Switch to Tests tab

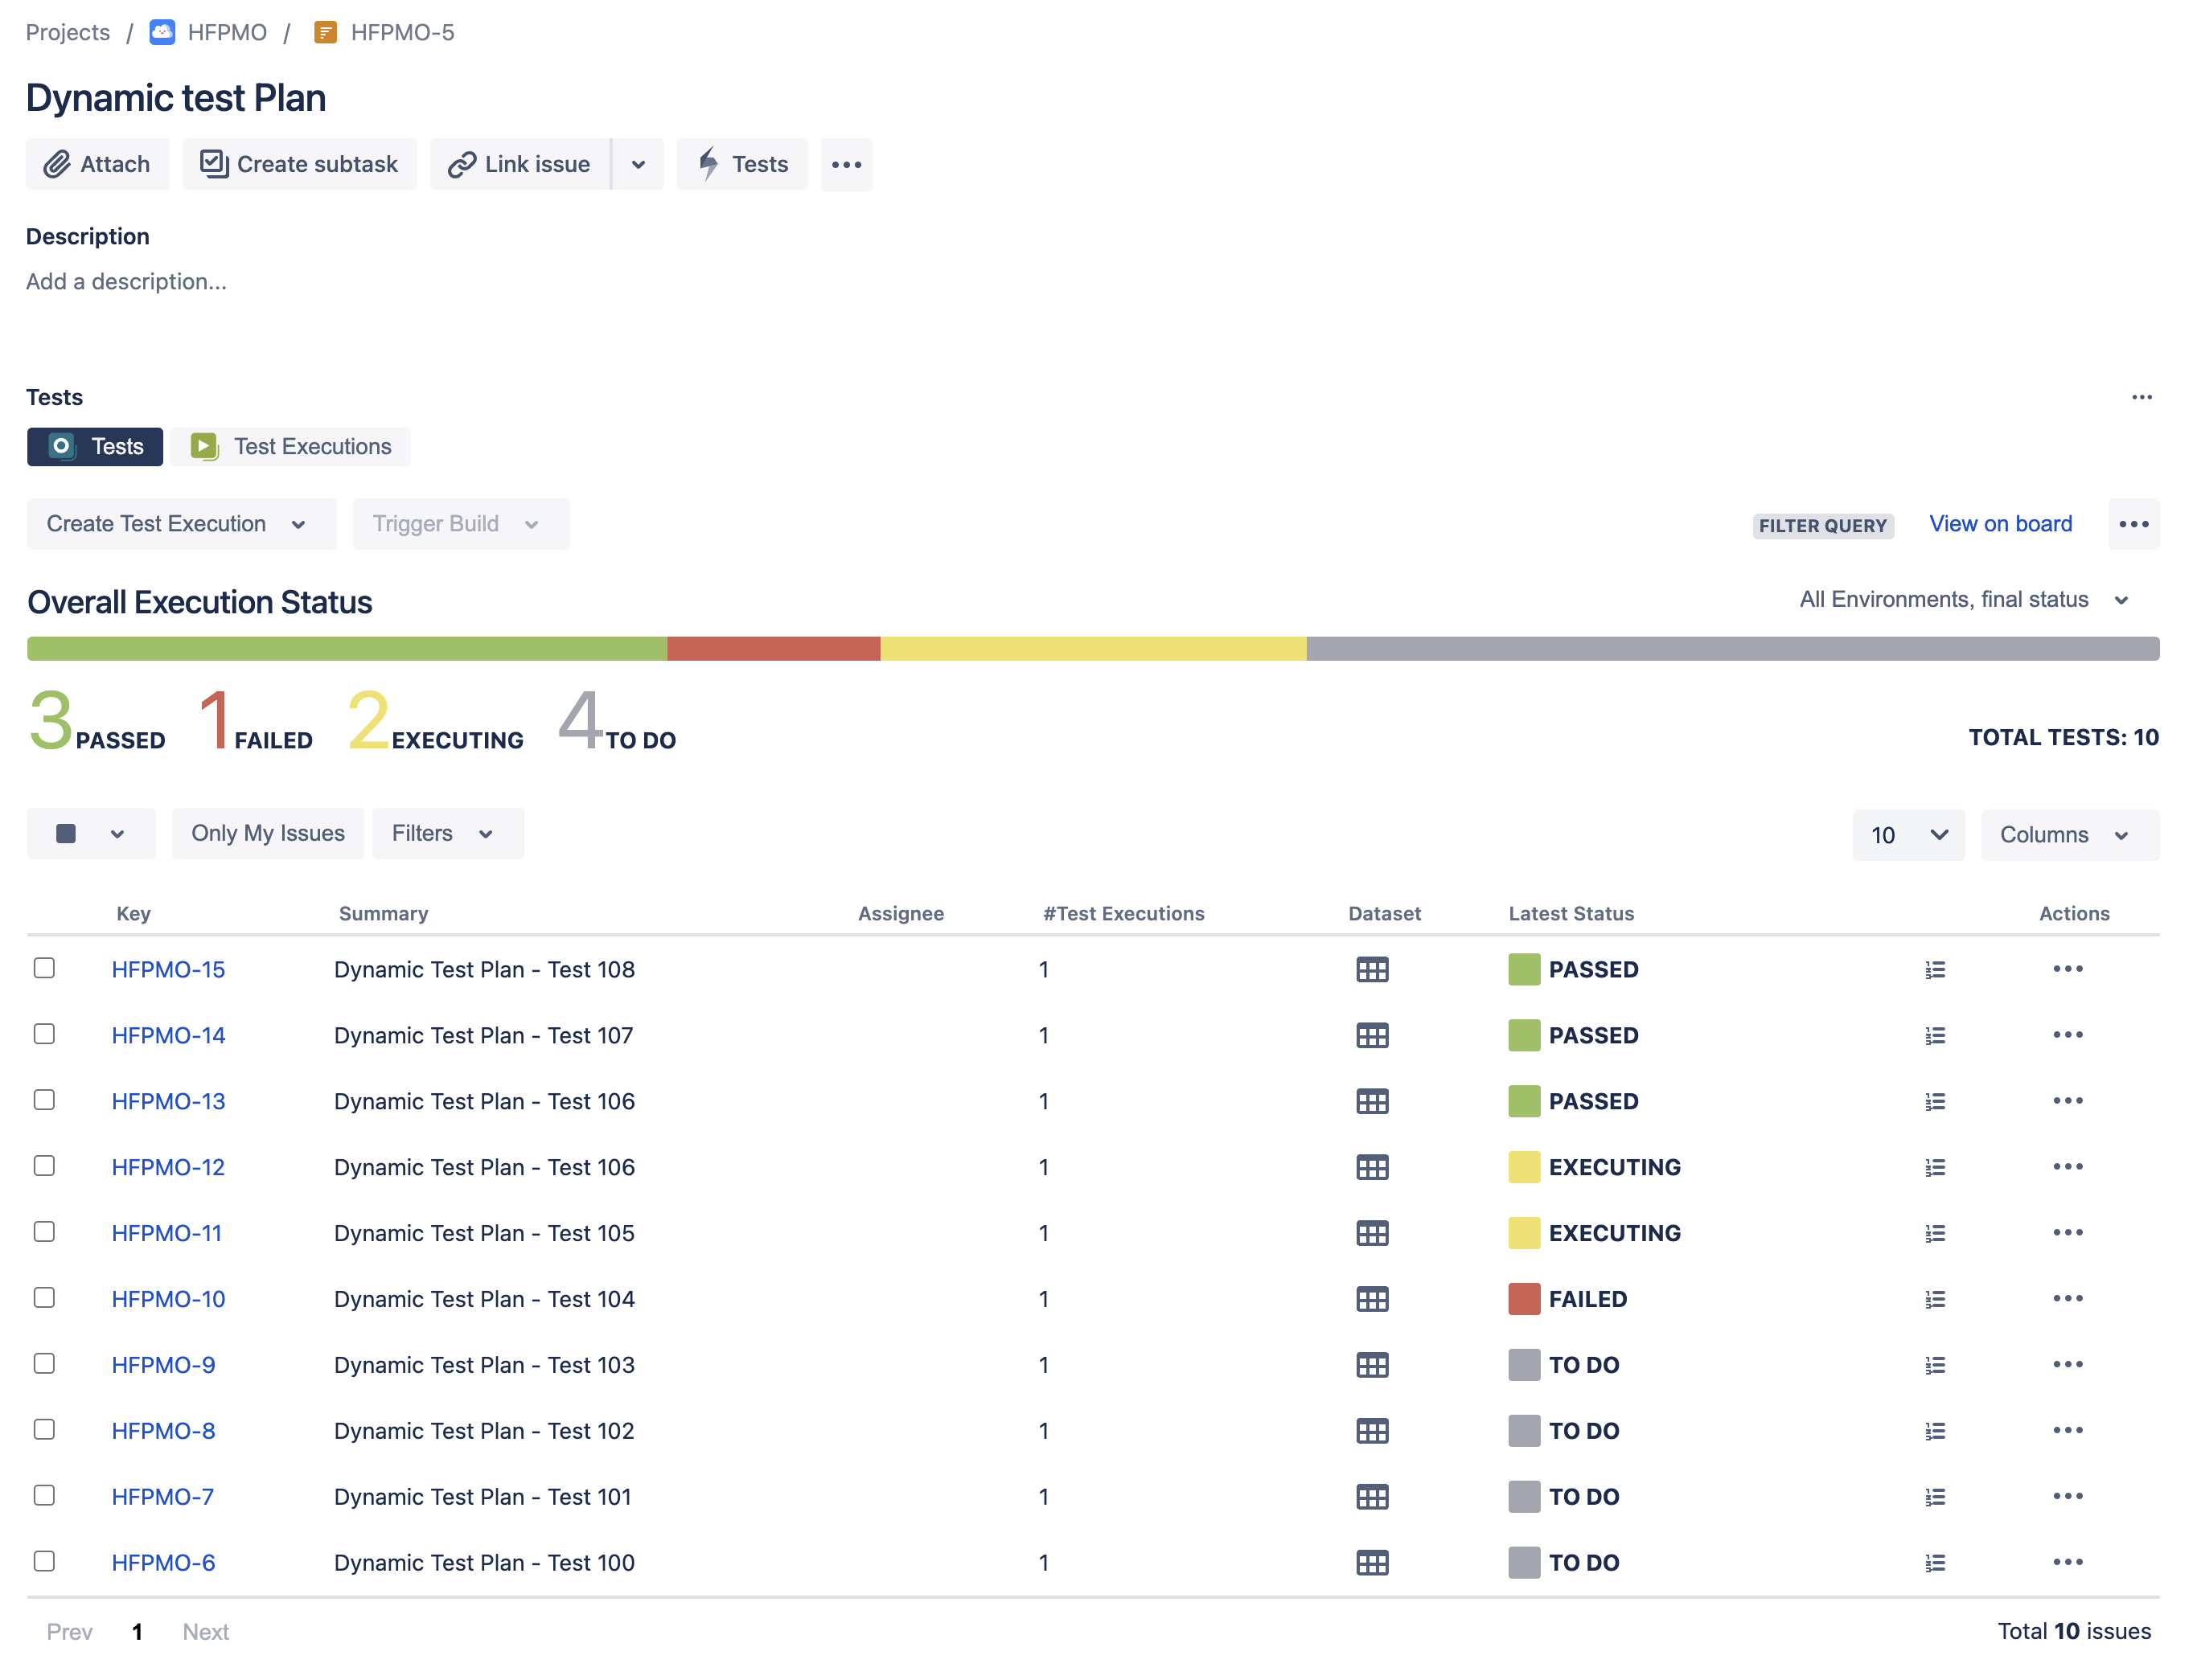(95, 447)
